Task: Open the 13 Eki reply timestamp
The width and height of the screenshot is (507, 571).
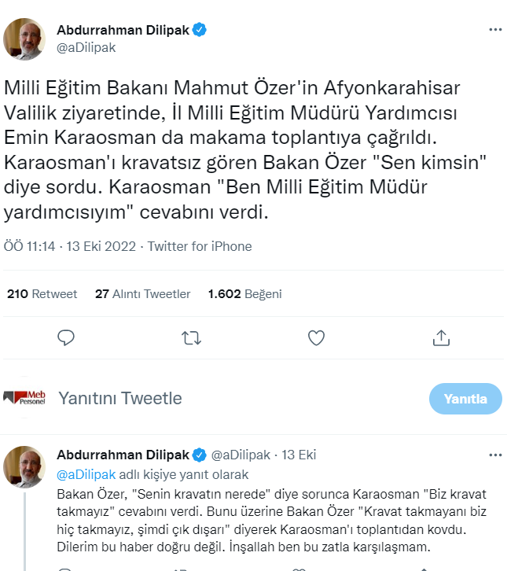Action: click(x=299, y=455)
